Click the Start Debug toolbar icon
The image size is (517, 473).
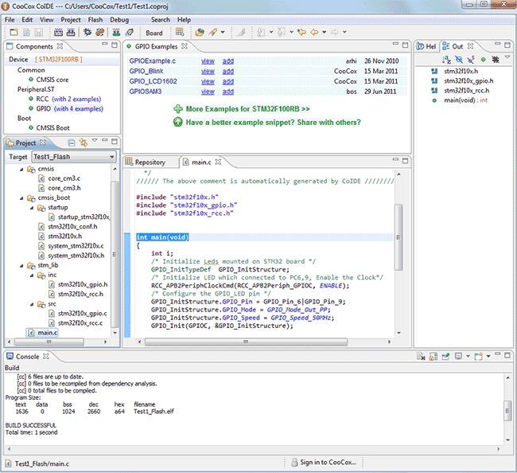click(100, 32)
